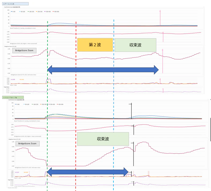Select the ルアーニスト改 title label
This screenshot has width=211, height=191.
point(15,4)
